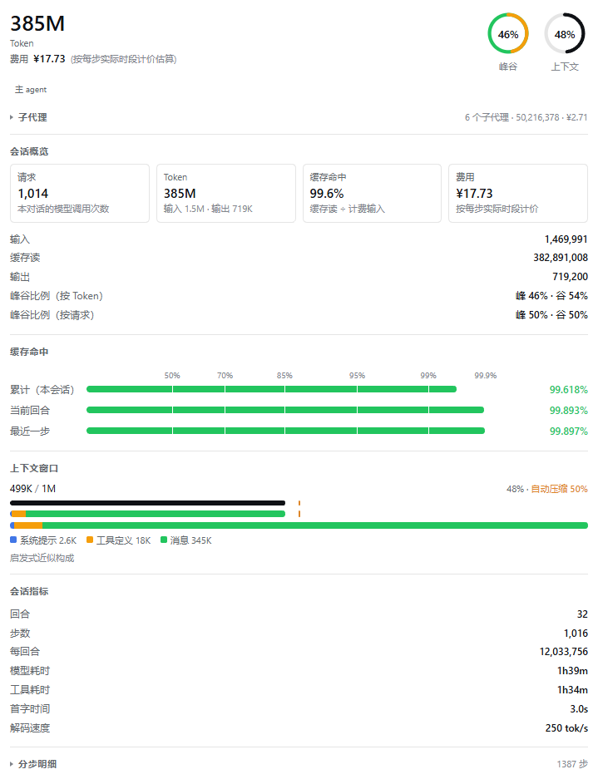Screen dimensions: 598x784
Task: Open the 费用 ¥17.73 card
Action: coord(518,193)
